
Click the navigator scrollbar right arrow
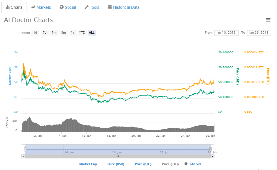click(x=213, y=156)
